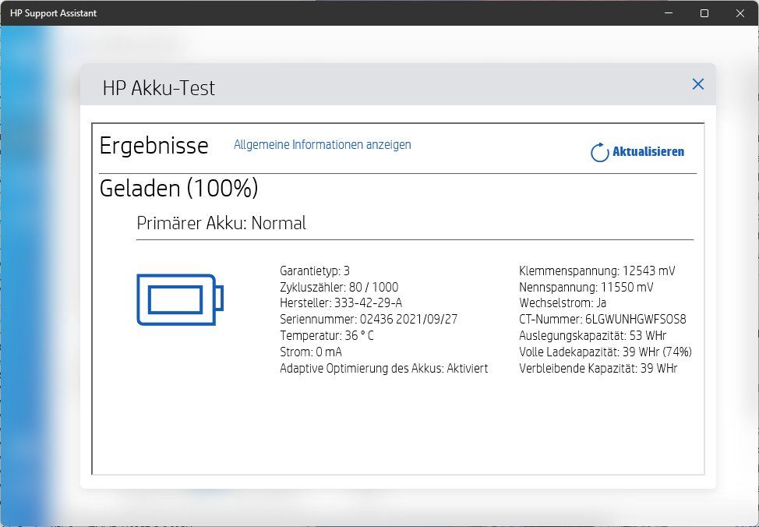Select the Geladen (100%) status text

tap(178, 188)
